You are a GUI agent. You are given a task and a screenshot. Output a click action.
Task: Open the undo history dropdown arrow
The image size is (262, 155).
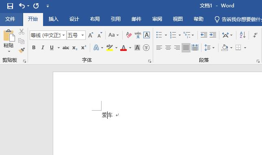(28, 6)
